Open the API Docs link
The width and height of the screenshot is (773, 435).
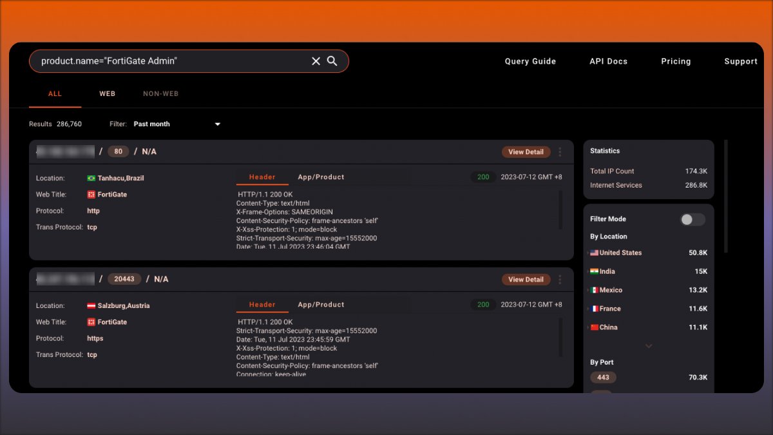pos(609,62)
